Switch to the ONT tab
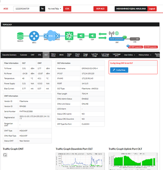Screen dimensions: 163x170 coord(33,55)
